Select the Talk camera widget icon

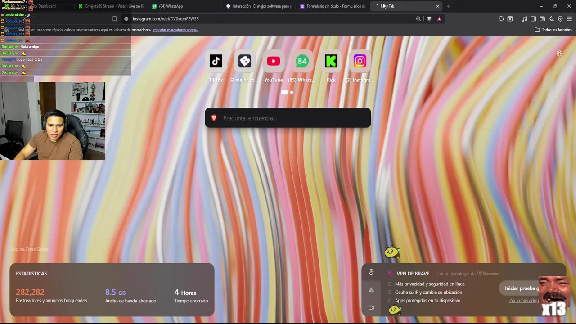371,308
